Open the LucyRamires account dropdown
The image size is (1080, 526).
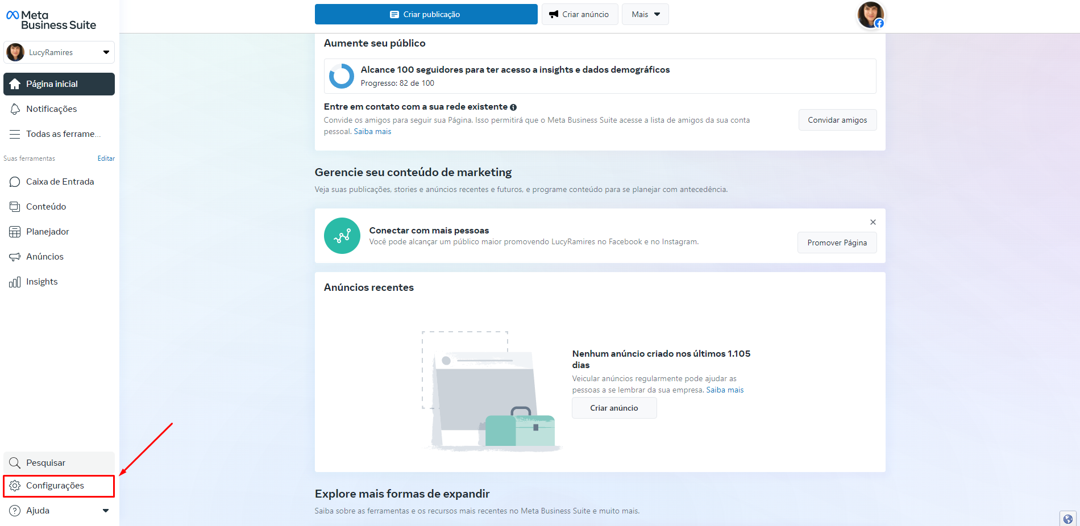pyautogui.click(x=59, y=52)
